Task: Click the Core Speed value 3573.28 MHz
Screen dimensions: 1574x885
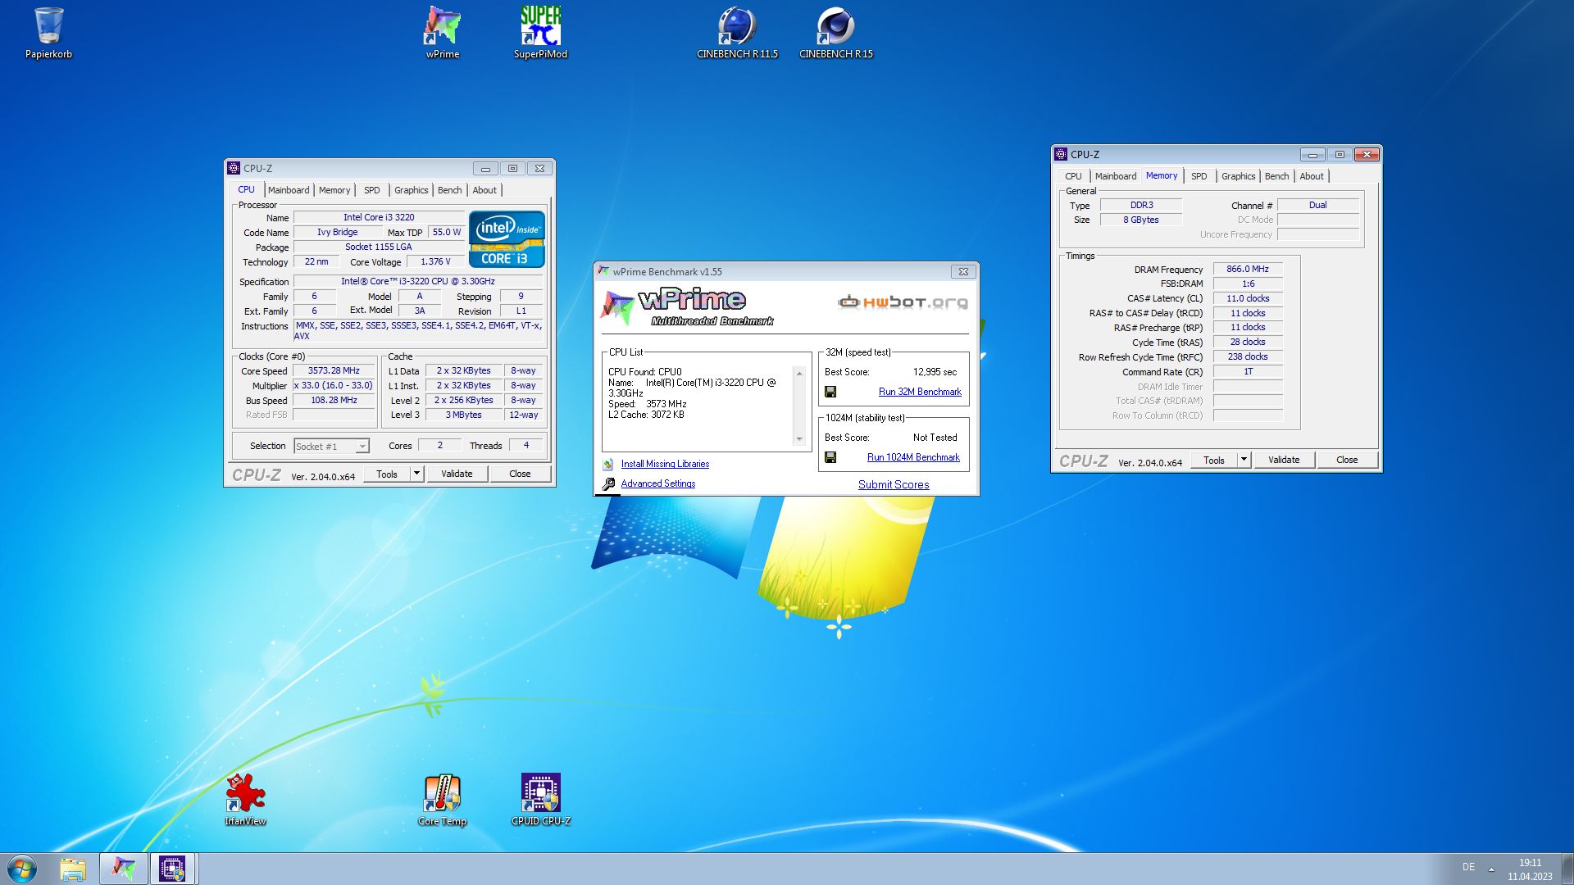Action: point(334,370)
